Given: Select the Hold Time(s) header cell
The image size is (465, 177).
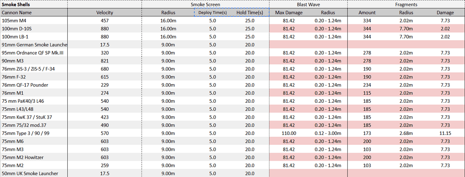Looking at the screenshot, I should tap(250, 12).
